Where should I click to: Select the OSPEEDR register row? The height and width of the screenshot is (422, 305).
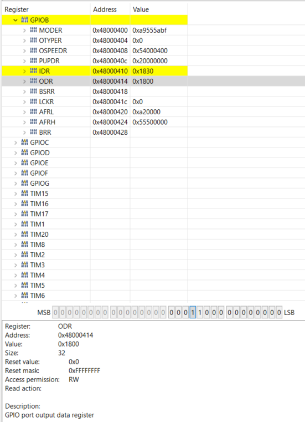(95, 50)
